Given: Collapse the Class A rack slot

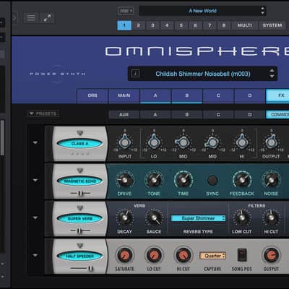Looking at the screenshot, I should [35, 143].
